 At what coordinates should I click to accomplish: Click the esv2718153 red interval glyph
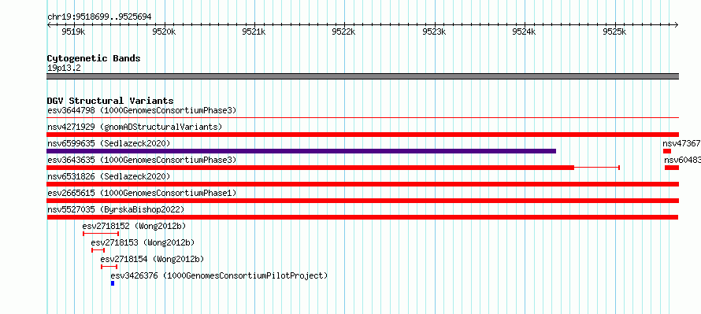click(98, 250)
